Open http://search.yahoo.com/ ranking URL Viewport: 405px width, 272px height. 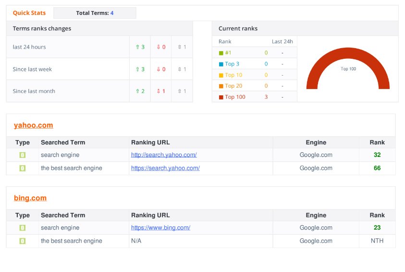point(164,155)
